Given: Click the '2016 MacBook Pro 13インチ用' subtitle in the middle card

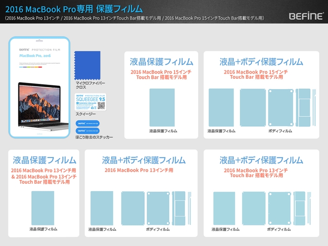Looking at the screenshot, I should click(x=139, y=170).
